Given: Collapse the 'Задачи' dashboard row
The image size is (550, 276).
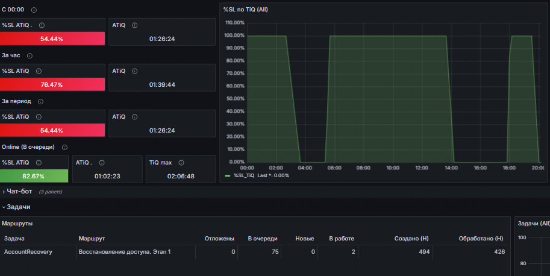Looking at the screenshot, I should (x=18, y=207).
